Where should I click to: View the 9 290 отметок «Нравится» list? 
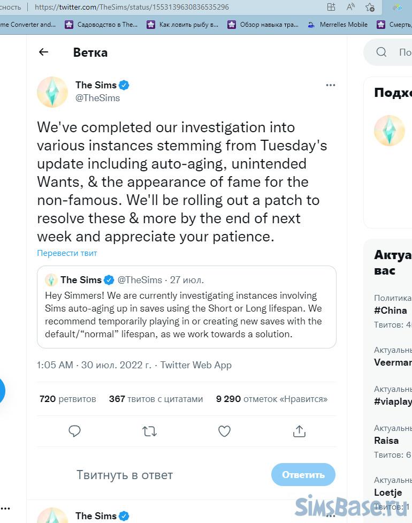point(272,399)
